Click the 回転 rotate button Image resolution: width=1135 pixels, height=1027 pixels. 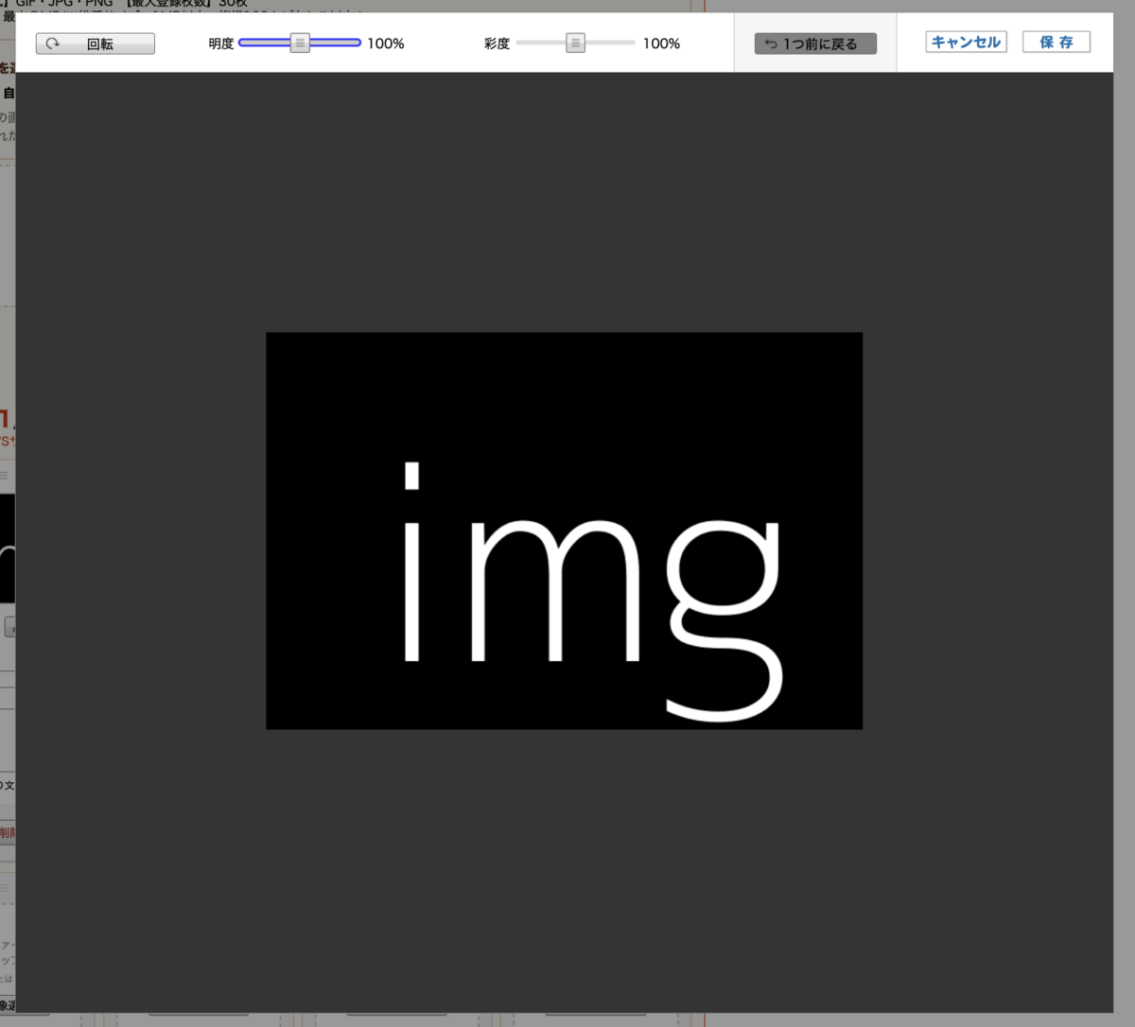tap(96, 44)
